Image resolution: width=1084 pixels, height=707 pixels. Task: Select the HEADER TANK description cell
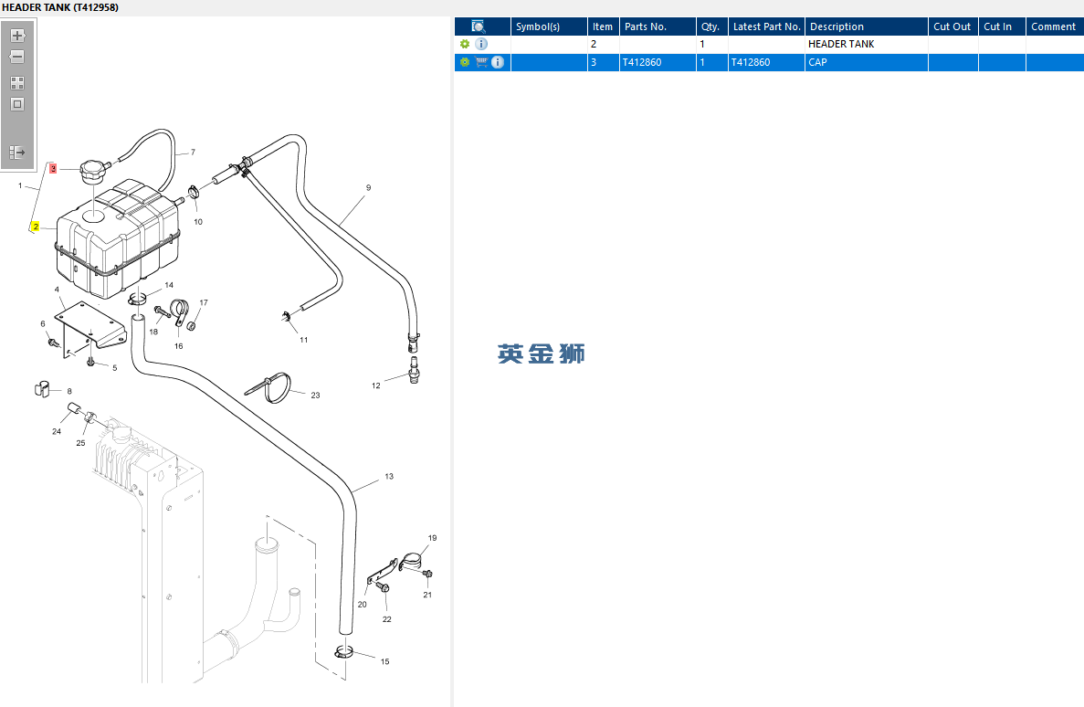click(867, 44)
